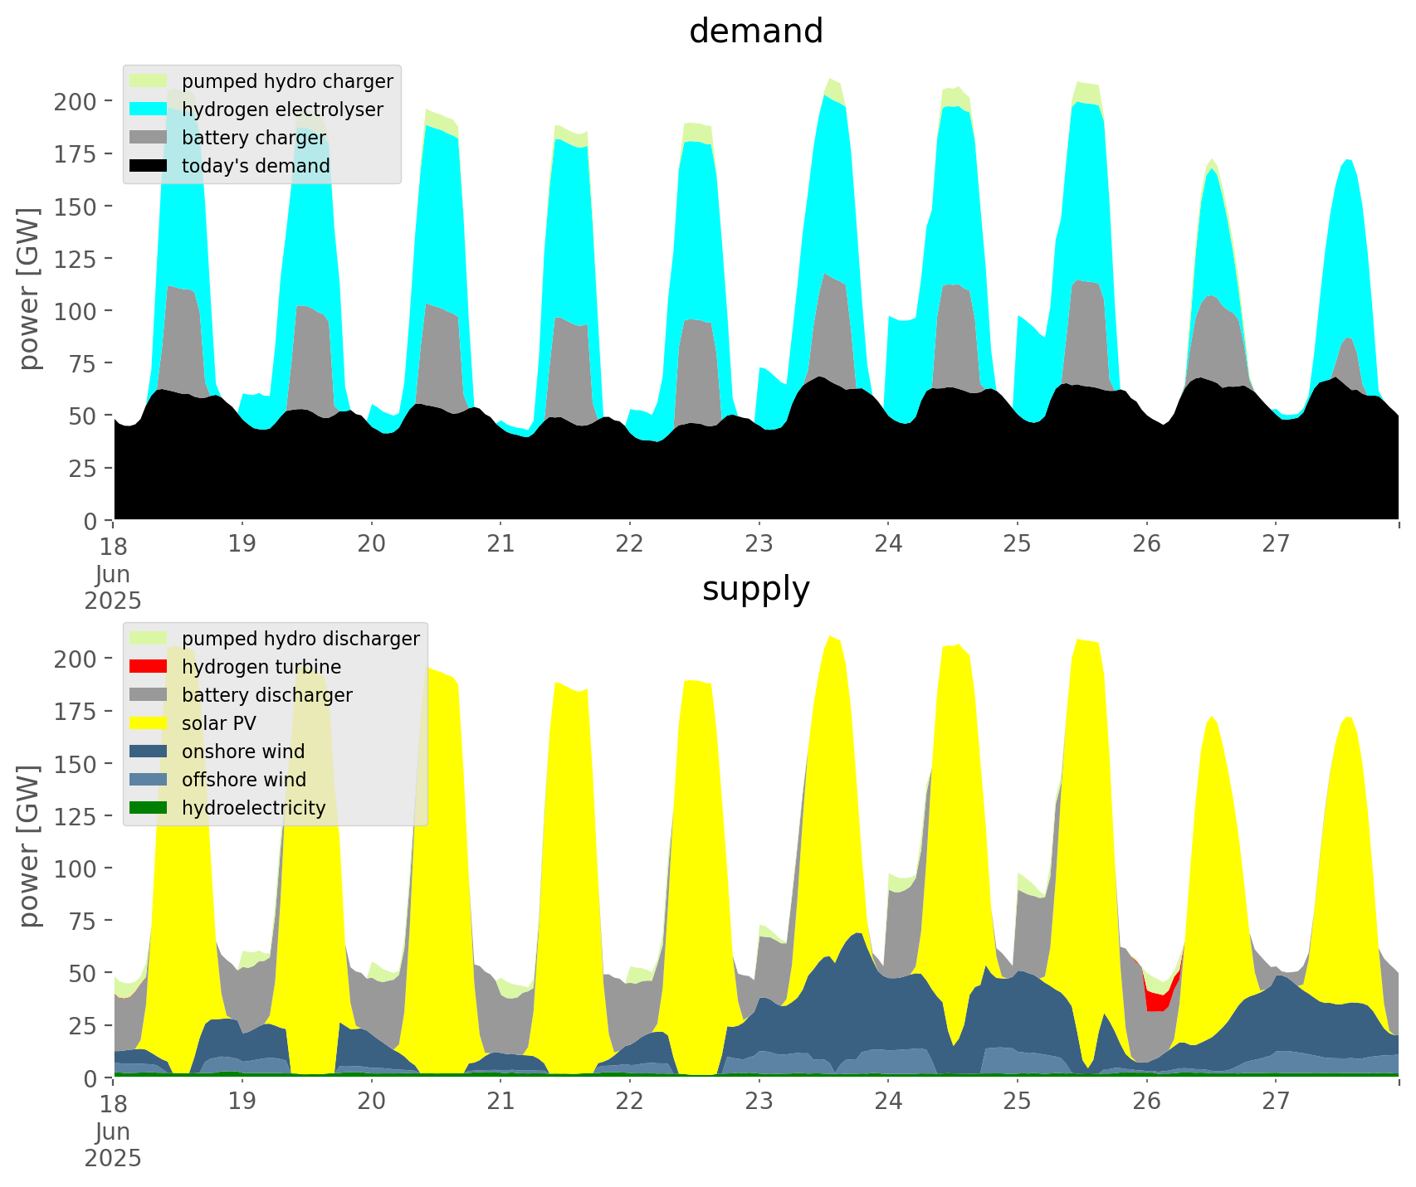The width and height of the screenshot is (1416, 1187).
Task: Click date tick 26 on supply chart
Action: (x=1146, y=1102)
